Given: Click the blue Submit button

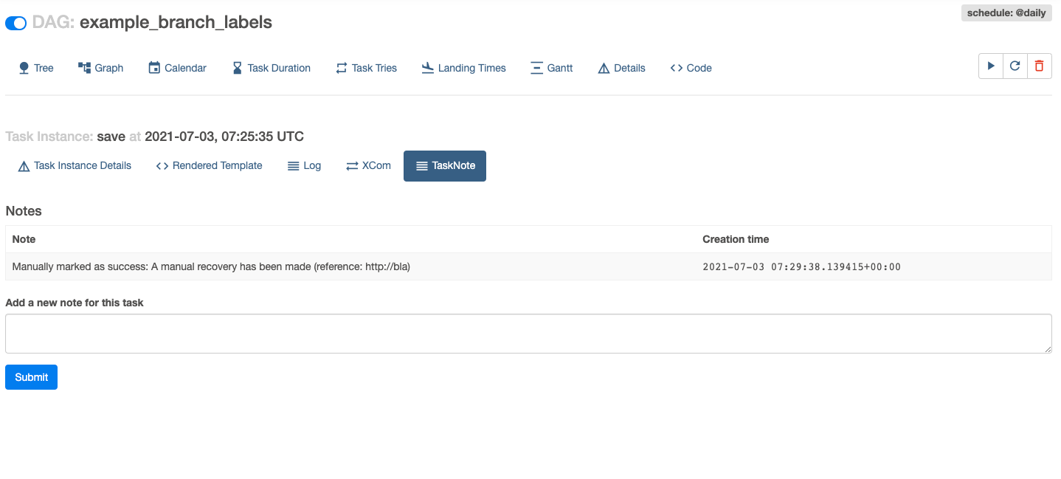Looking at the screenshot, I should point(31,377).
